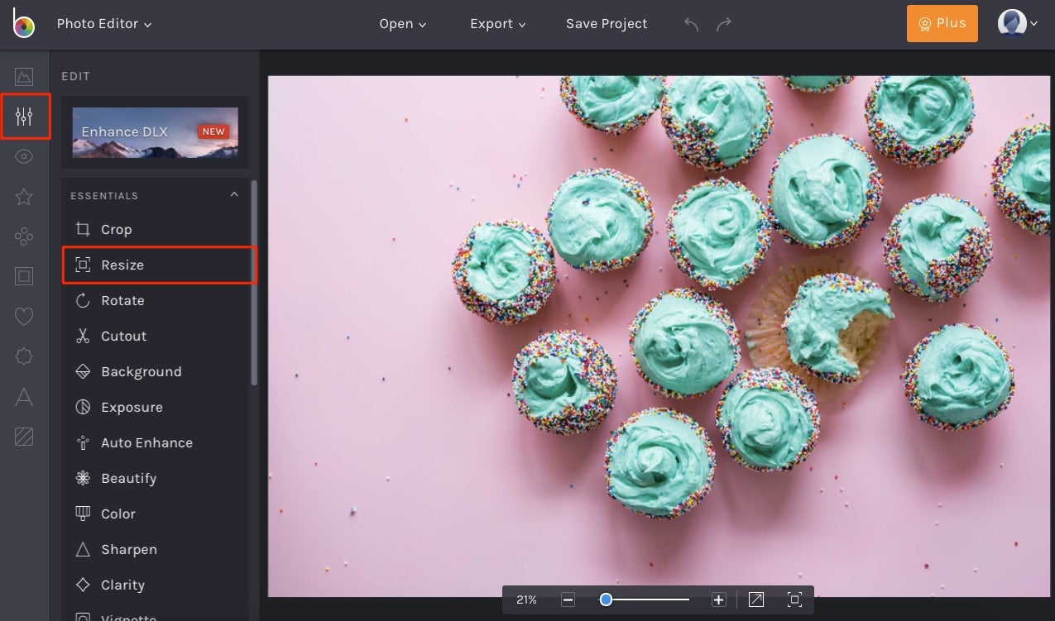This screenshot has width=1055, height=621.
Task: Select the Crop tool under Essentials
Action: [x=117, y=229]
